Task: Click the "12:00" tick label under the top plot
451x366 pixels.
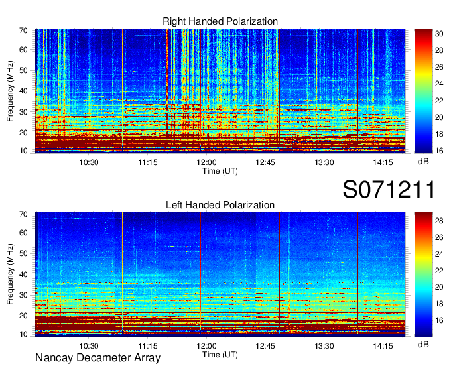Action: point(206,162)
